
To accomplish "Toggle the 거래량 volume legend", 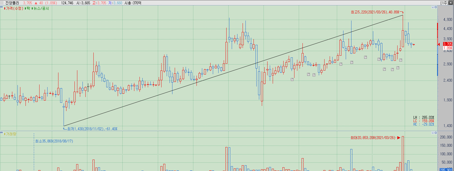I will [10, 134].
